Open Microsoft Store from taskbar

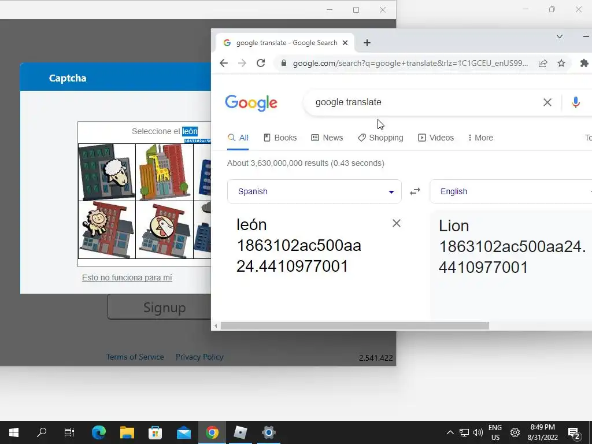tap(155, 432)
